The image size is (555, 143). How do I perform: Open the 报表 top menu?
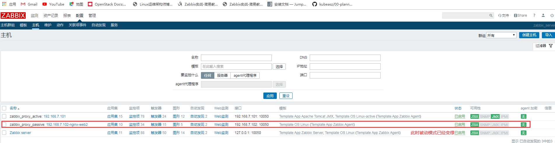[x=67, y=15]
